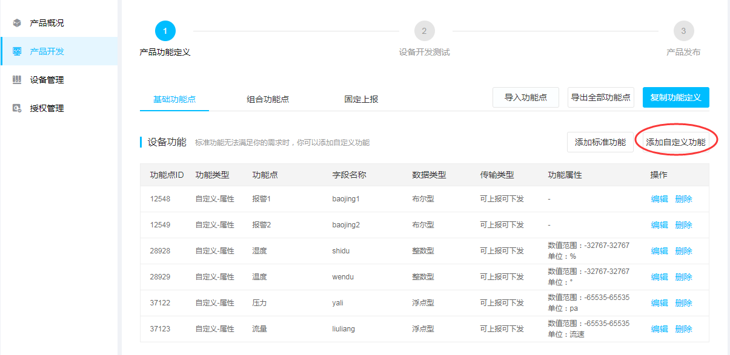Click the 导入功能点 button
The width and height of the screenshot is (730, 355).
[x=526, y=97]
